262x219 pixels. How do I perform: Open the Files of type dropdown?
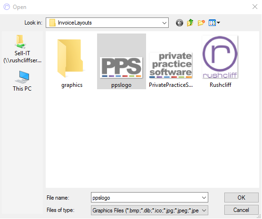(149, 211)
